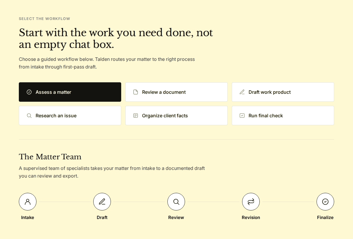The image size is (353, 239).
Task: Click the Finalize label
Action: 325,218
